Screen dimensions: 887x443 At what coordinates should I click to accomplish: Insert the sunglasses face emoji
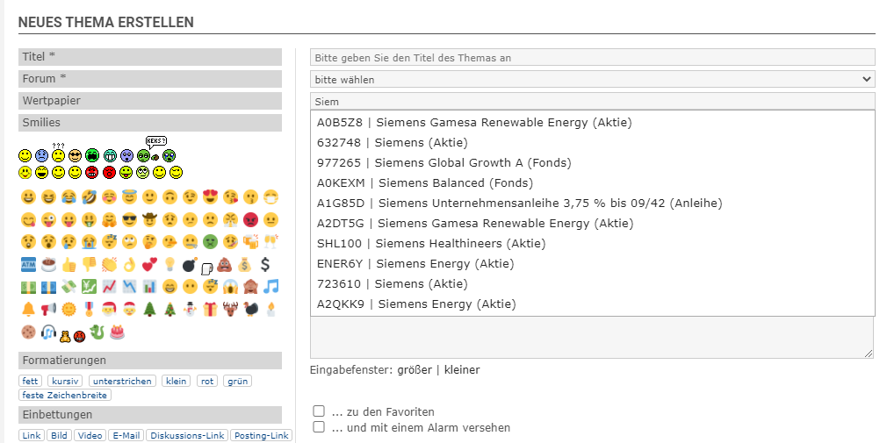(x=129, y=219)
